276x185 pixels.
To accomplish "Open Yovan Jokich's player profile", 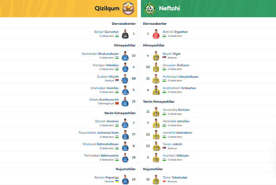I will pos(172,144).
